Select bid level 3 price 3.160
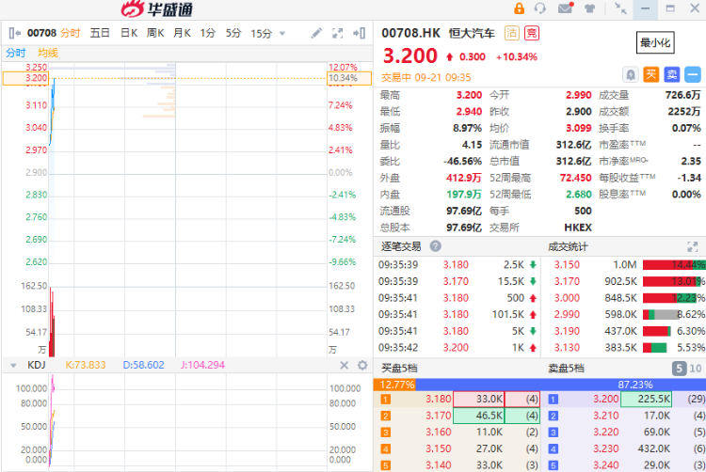Viewport: 706px width, 472px height. pyautogui.click(x=438, y=432)
